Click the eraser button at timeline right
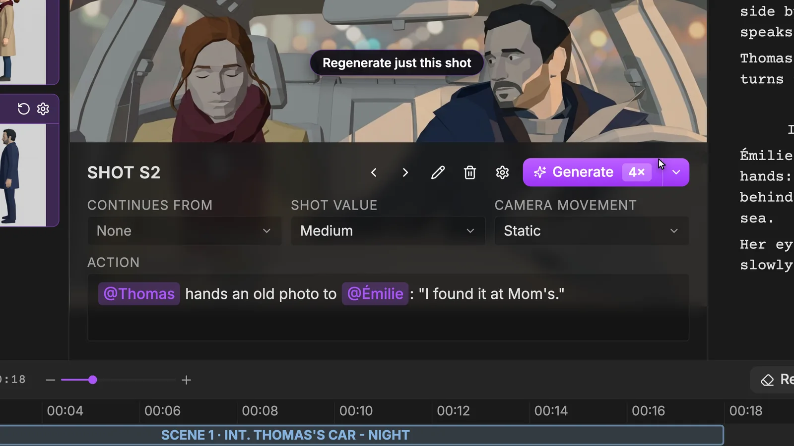The image size is (794, 446). 772,380
